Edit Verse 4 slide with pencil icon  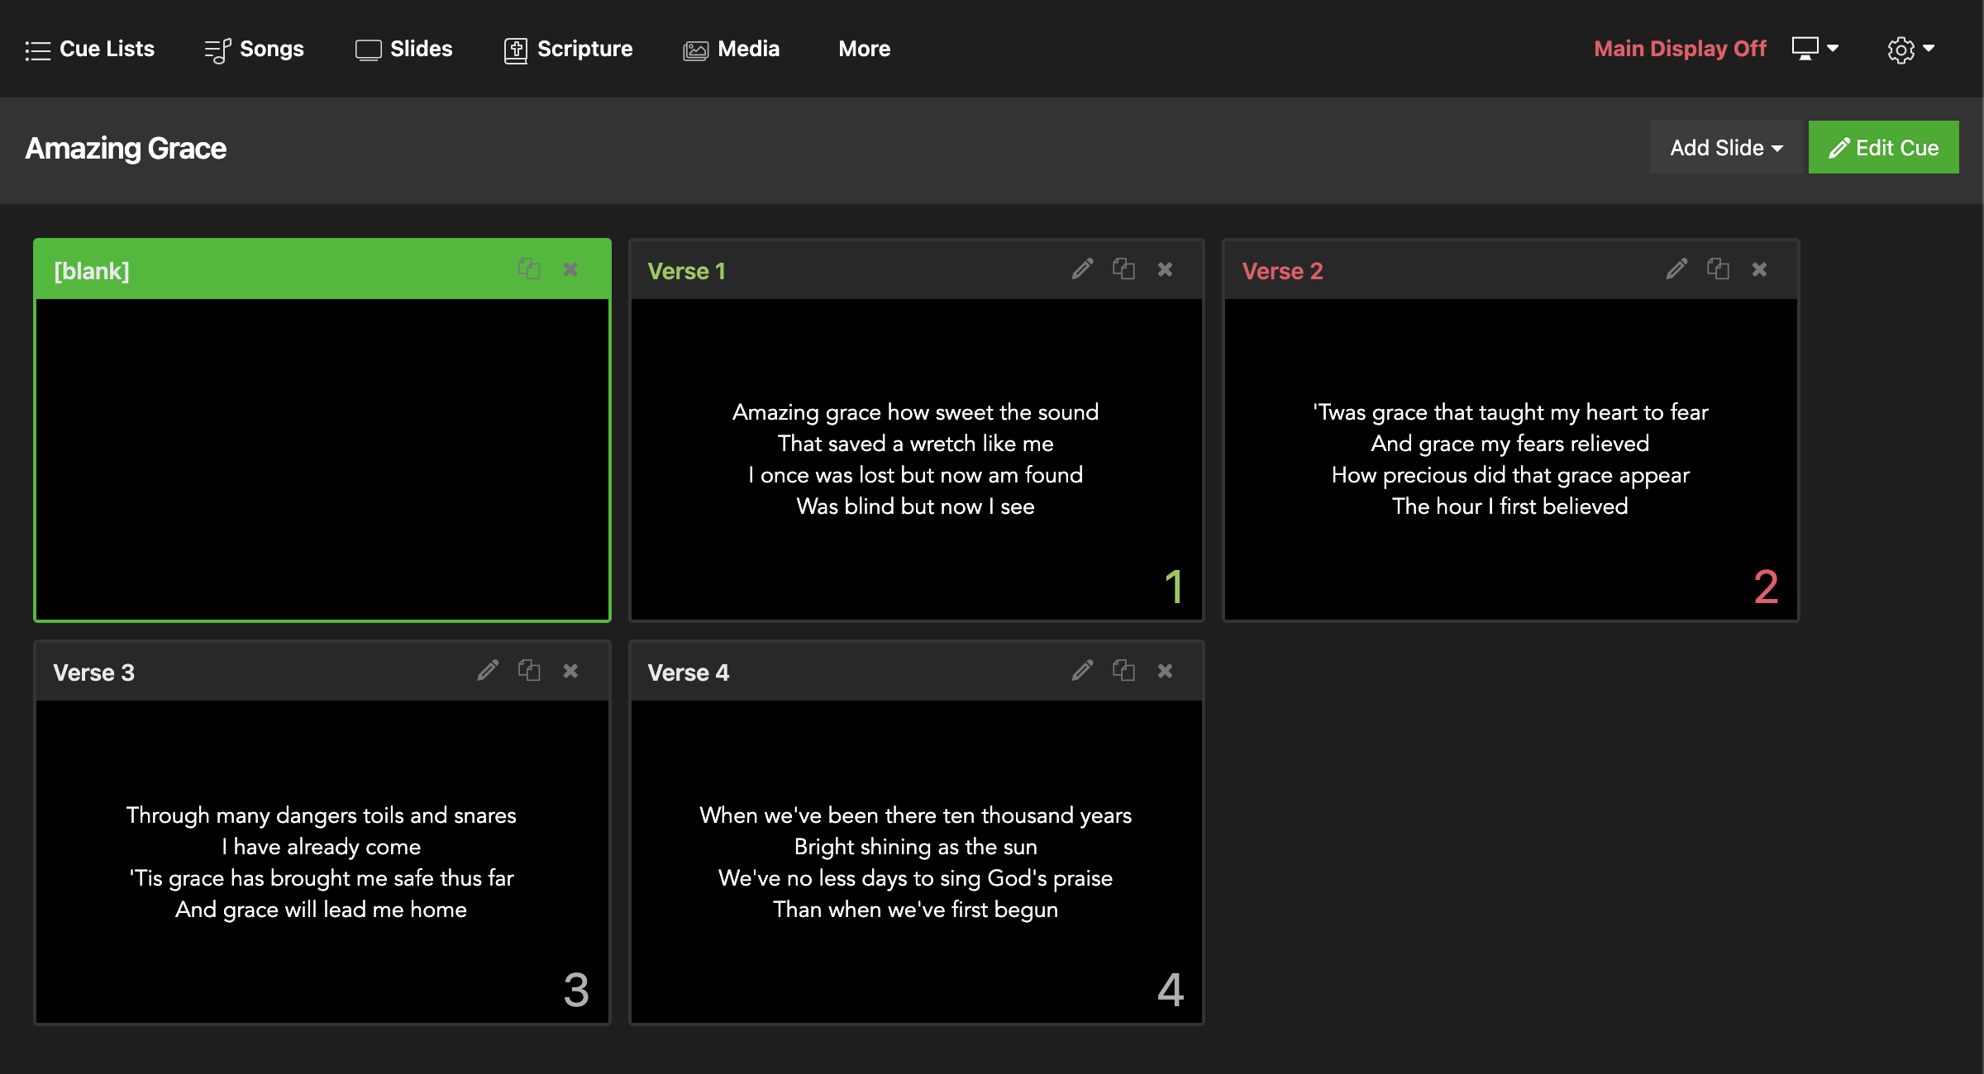[1082, 671]
